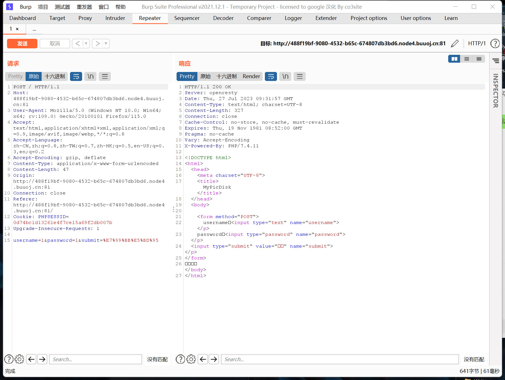Click the response search input field
This screenshot has width=505, height=380.
340,359
